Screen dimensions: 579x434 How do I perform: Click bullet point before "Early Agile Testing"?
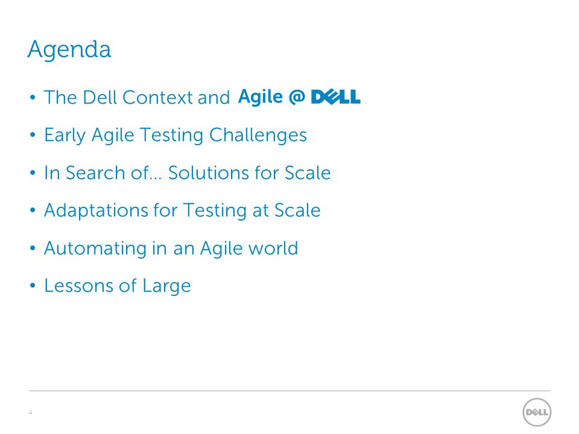33,135
